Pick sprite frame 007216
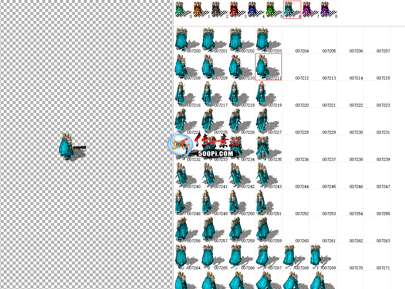The width and height of the screenshot is (405, 289). click(x=187, y=94)
